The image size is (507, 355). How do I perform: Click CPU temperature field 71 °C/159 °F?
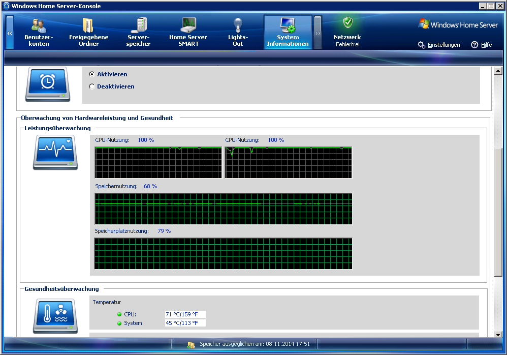coord(185,314)
